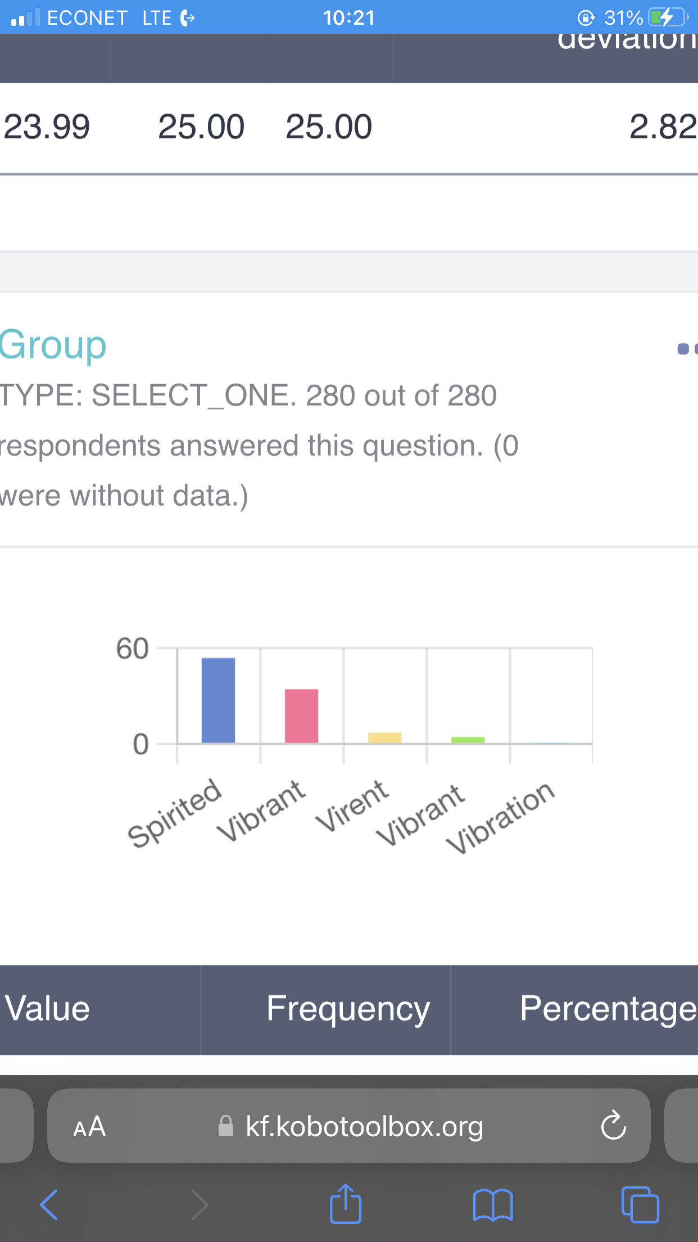Tap the green Vibrant bar in chart
The height and width of the screenshot is (1242, 698).
point(468,740)
